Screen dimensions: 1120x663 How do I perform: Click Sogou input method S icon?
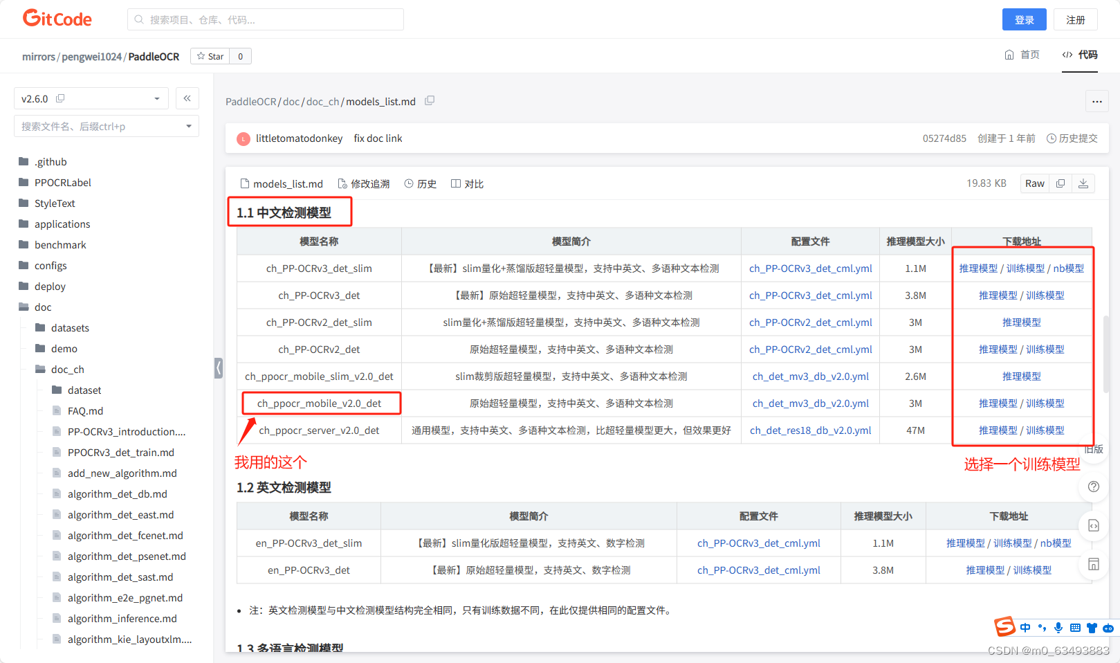click(x=1005, y=627)
